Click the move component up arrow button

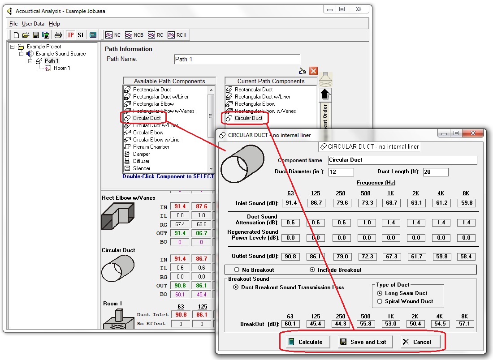pyautogui.click(x=325, y=94)
